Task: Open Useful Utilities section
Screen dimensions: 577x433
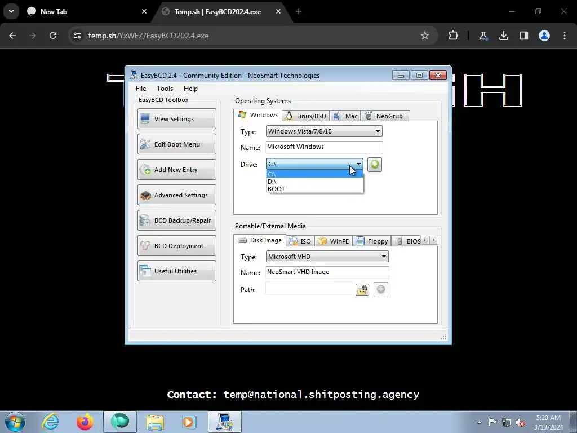Action: point(176,271)
